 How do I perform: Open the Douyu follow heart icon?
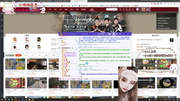(x=123, y=9)
